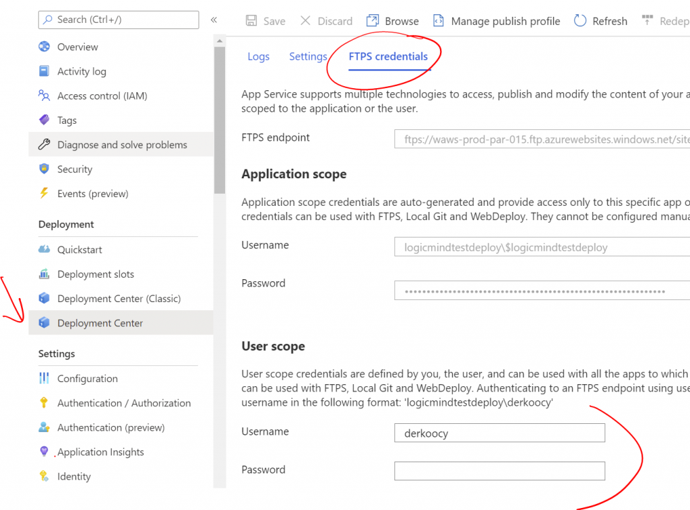Screen dimensions: 690x510
Task: Click the Deployment Center (Classic) cube icon
Action: click(x=44, y=298)
